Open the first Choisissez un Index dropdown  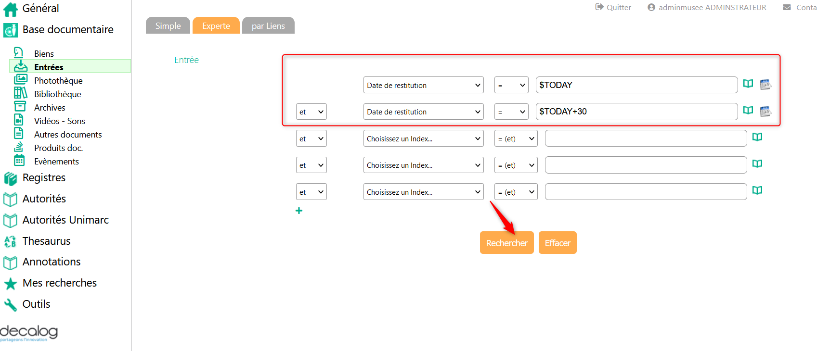[x=423, y=138]
